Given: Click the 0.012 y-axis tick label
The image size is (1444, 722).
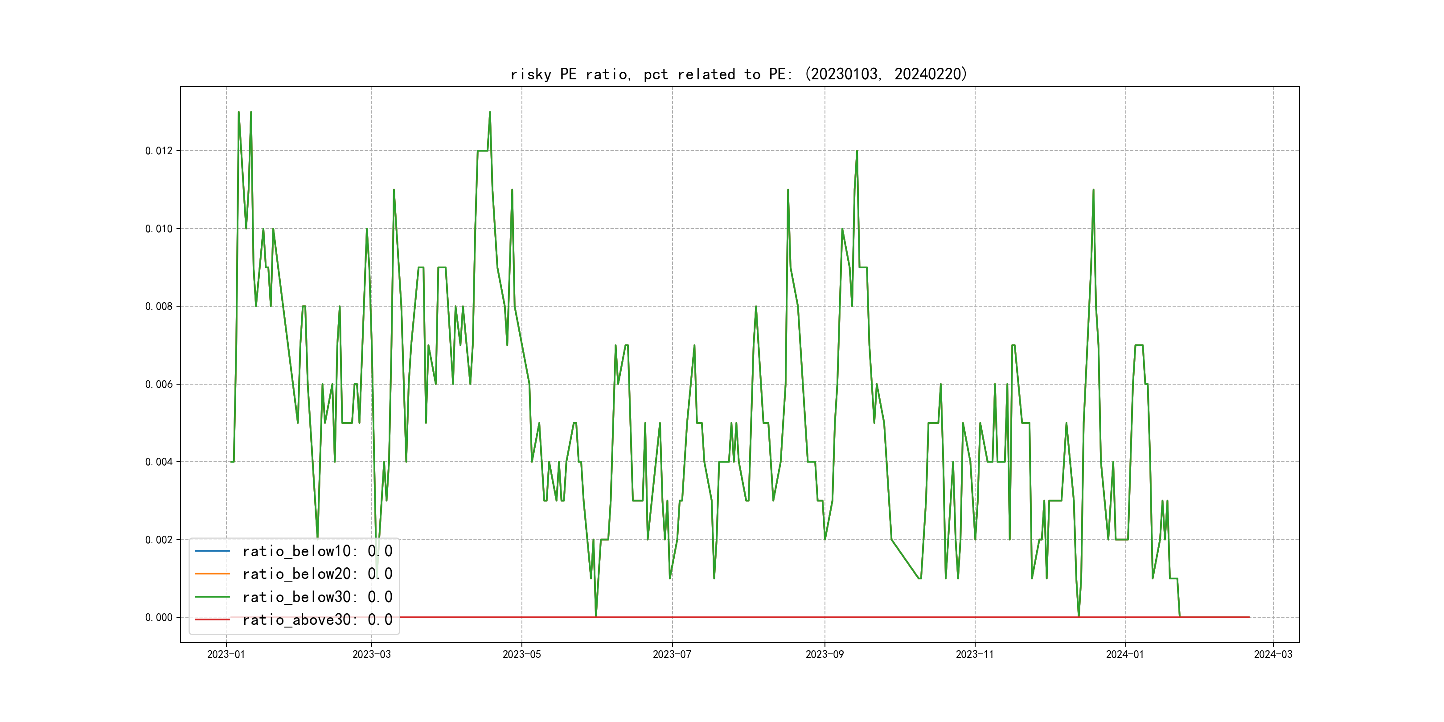Looking at the screenshot, I should (159, 151).
